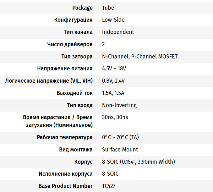Click the "Independent" channel type value

tap(118, 32)
